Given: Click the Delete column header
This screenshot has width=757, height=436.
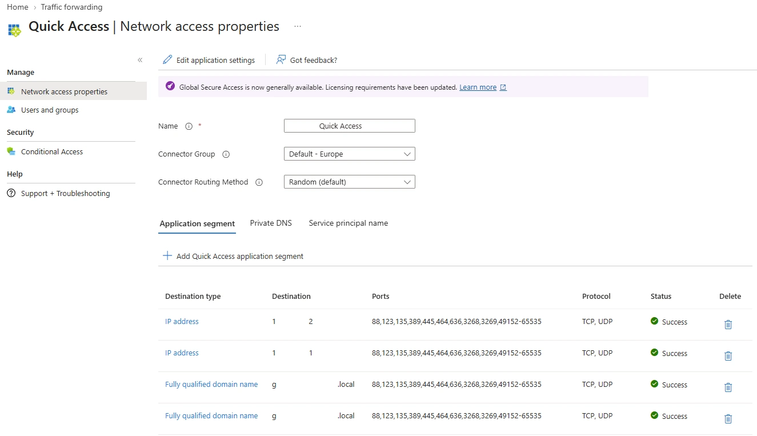Looking at the screenshot, I should [x=730, y=296].
